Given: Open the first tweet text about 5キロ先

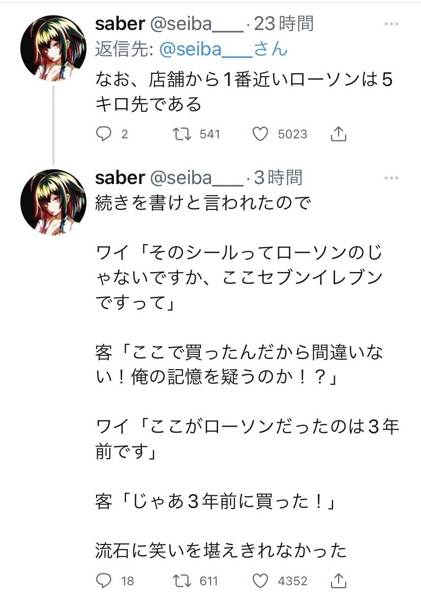Looking at the screenshot, I should (244, 92).
